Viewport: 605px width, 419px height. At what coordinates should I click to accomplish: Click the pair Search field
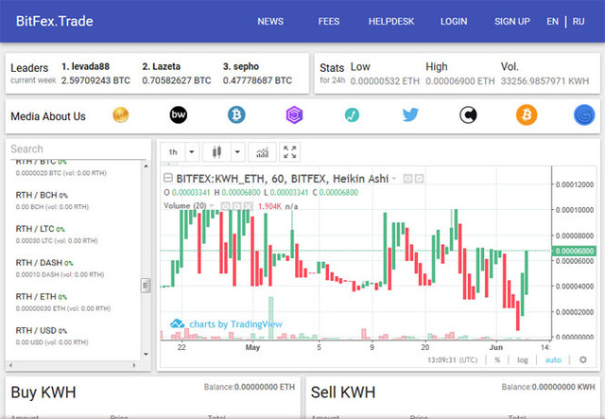[x=78, y=149]
